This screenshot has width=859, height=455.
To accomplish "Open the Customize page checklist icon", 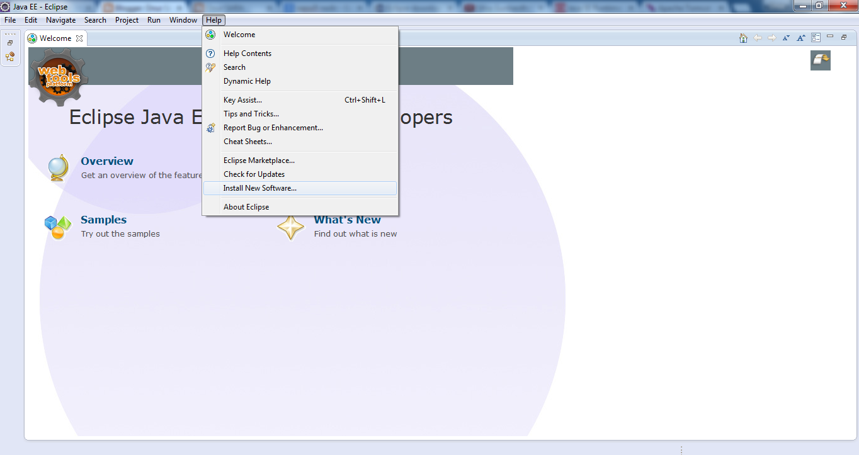I will [x=816, y=38].
